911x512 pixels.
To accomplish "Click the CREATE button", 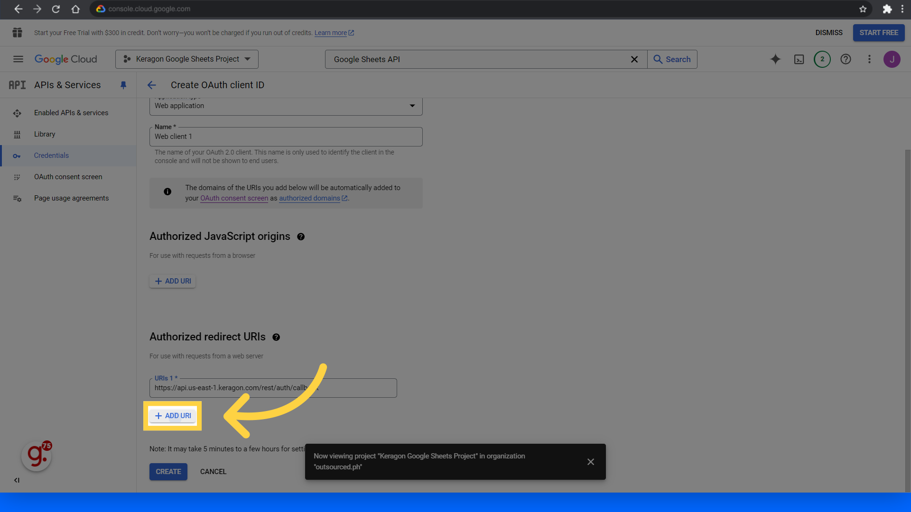I will coord(168,472).
